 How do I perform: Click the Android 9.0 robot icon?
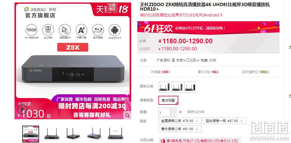click(x=115, y=30)
